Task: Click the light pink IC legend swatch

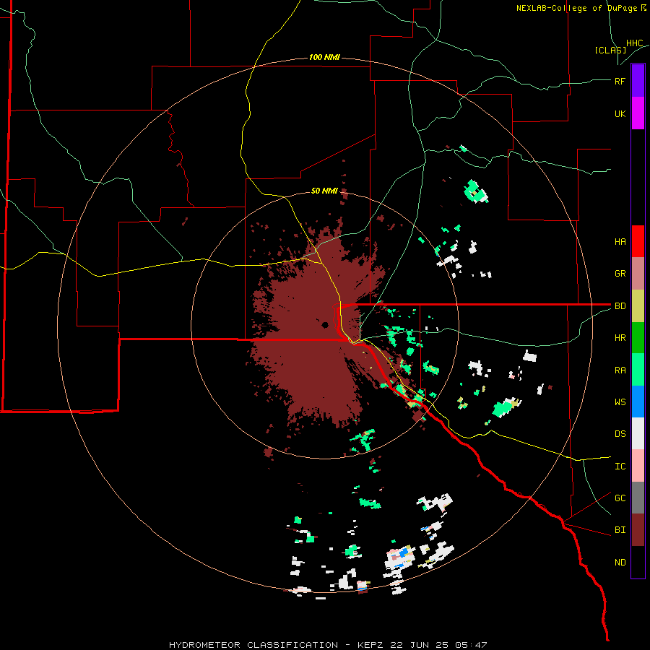Action: coord(638,466)
